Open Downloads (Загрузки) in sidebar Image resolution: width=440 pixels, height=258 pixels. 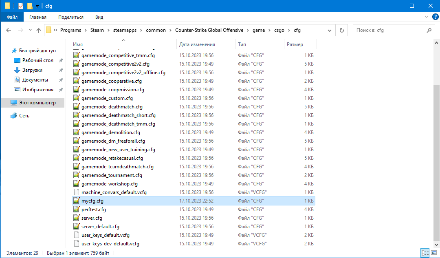pos(32,70)
